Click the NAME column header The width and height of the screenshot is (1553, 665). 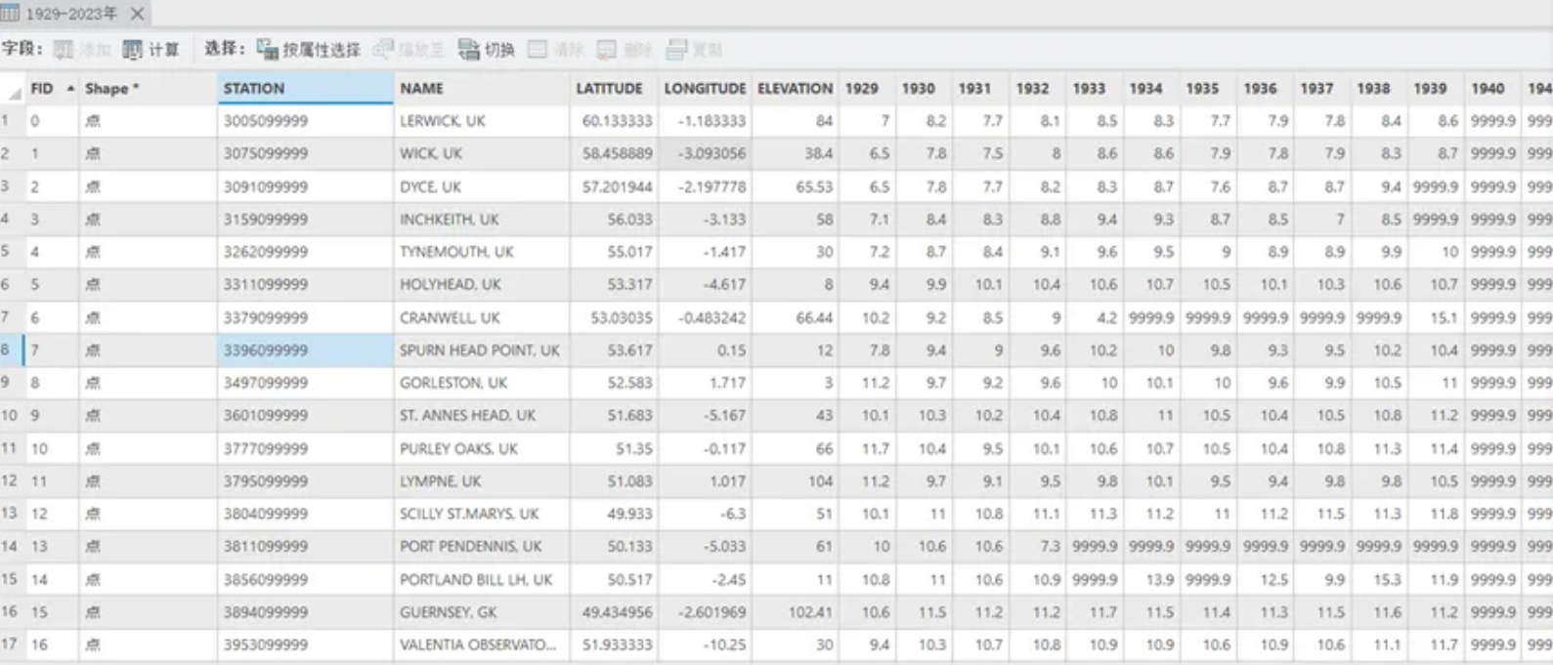482,89
